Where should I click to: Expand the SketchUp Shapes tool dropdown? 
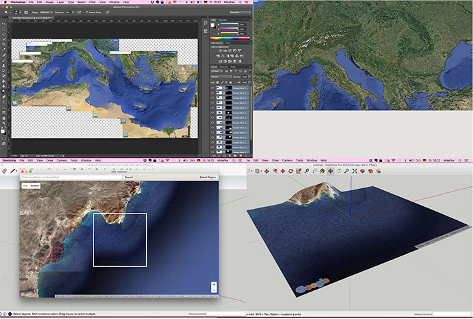pyautogui.click(x=262, y=171)
